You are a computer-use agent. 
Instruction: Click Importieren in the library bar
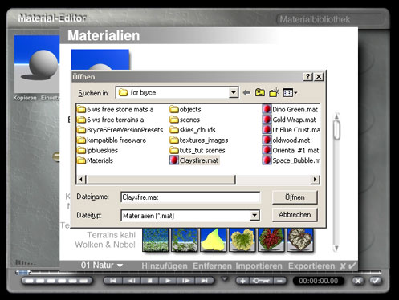point(259,266)
